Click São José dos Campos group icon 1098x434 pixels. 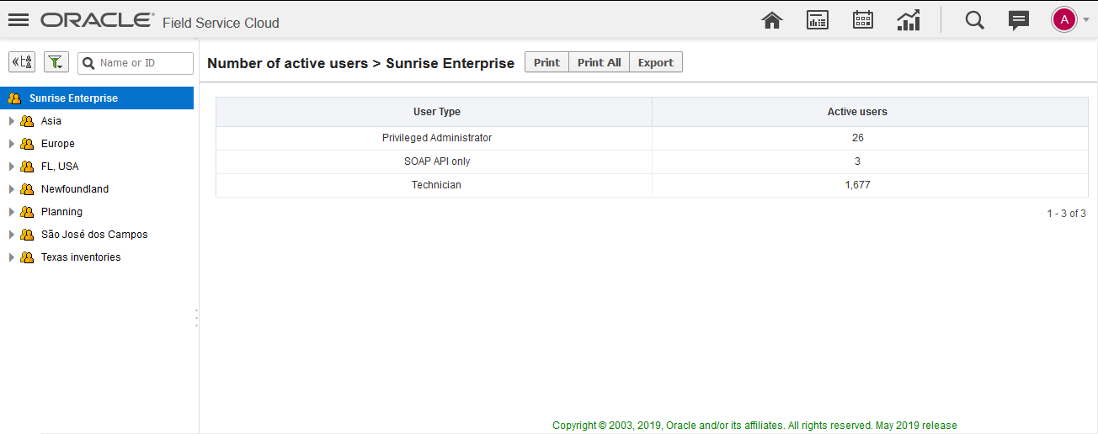[26, 235]
